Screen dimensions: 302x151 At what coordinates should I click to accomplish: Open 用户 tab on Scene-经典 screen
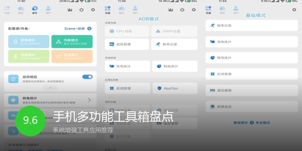point(49,10)
